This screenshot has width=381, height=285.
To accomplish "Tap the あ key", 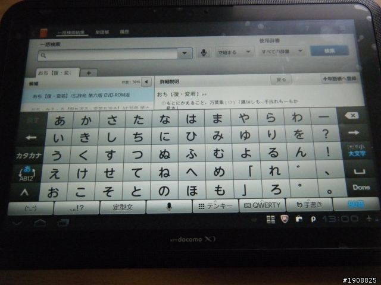I will click(60, 121).
